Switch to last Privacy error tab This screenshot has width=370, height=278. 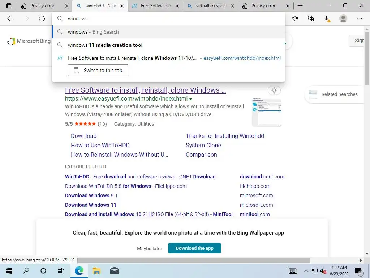(x=266, y=6)
